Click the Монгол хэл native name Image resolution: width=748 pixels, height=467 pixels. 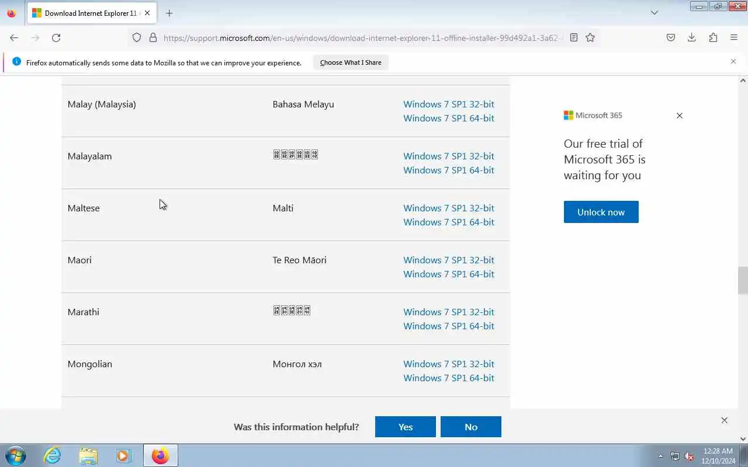pyautogui.click(x=297, y=364)
